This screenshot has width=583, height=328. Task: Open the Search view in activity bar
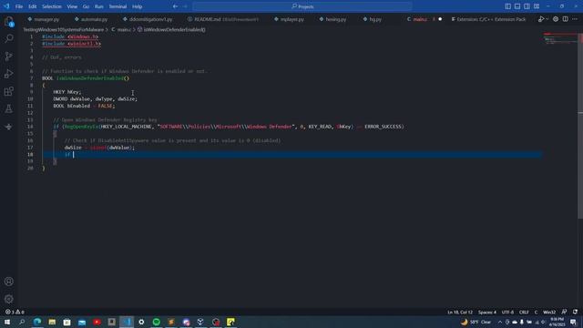[x=9, y=38]
